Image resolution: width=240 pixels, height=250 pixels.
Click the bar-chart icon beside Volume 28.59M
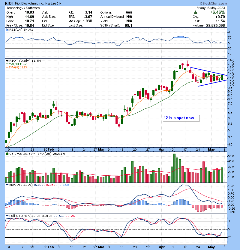click(x=7, y=154)
